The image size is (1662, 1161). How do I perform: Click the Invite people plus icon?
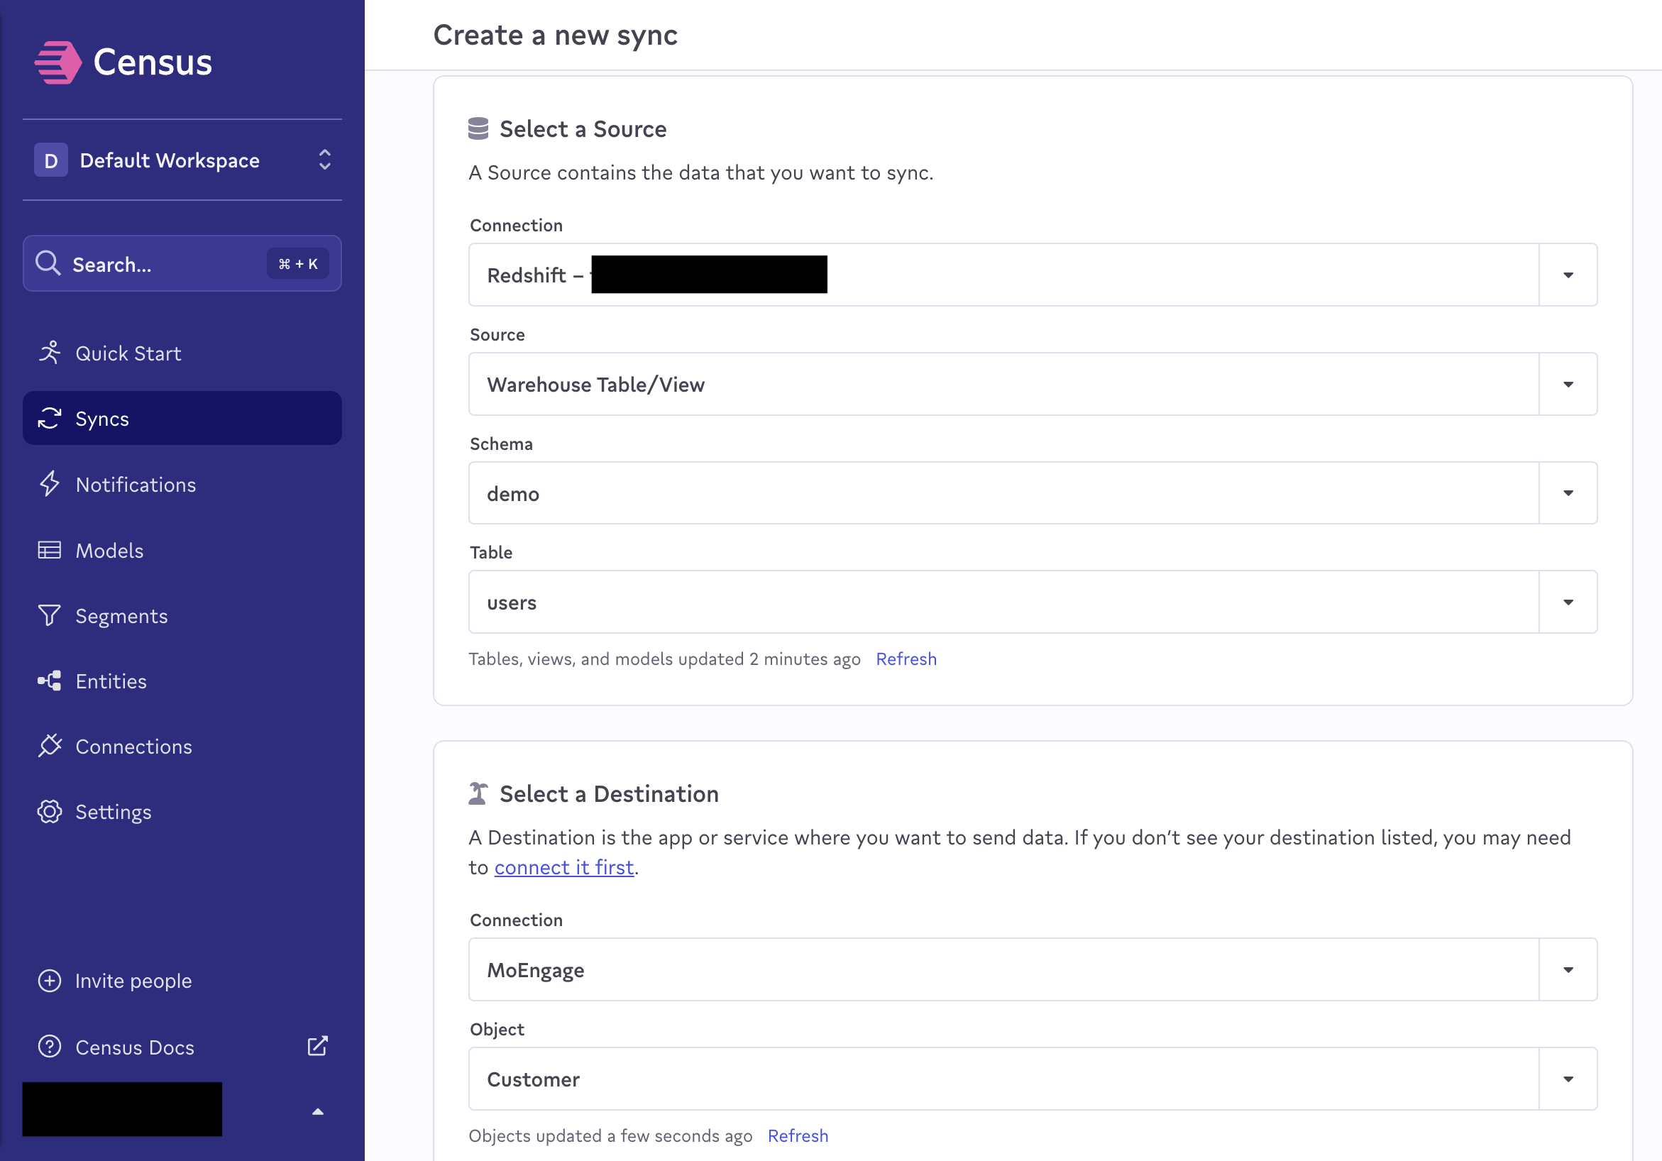click(48, 981)
